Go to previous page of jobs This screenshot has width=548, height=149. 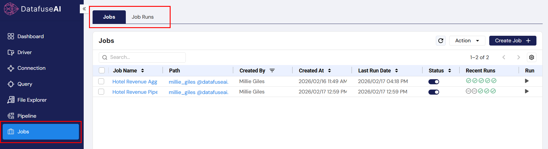click(504, 57)
